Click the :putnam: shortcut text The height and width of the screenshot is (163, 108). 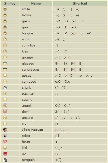click(62, 130)
